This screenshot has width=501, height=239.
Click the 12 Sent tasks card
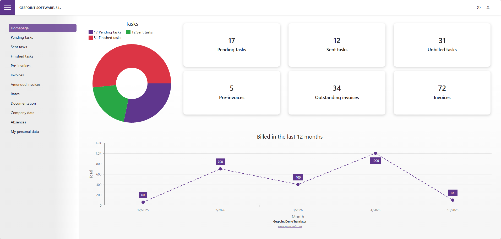pyautogui.click(x=337, y=45)
